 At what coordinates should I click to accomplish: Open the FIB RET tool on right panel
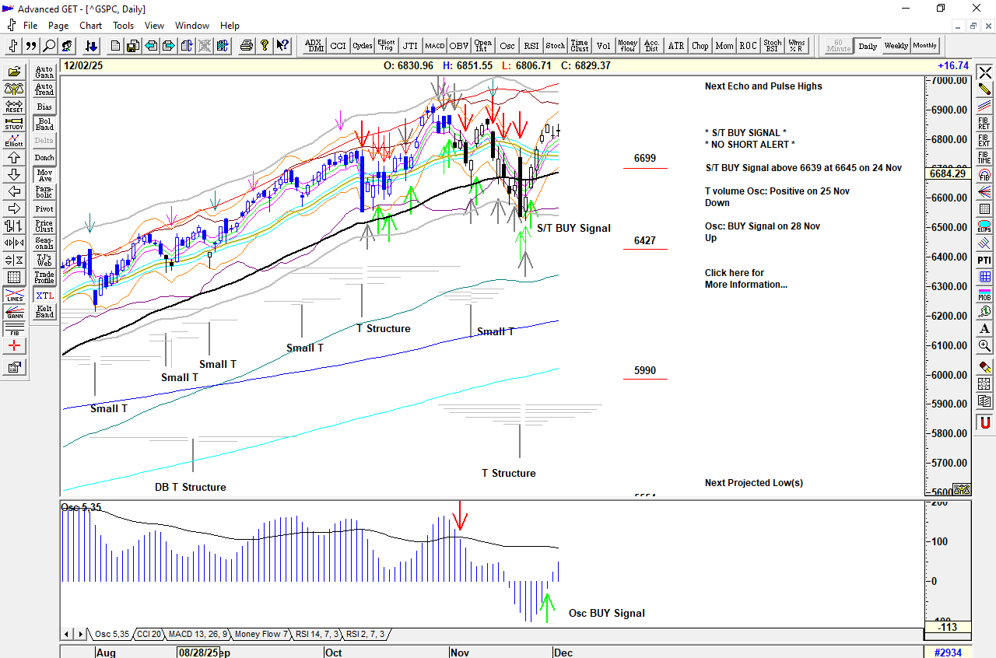984,124
